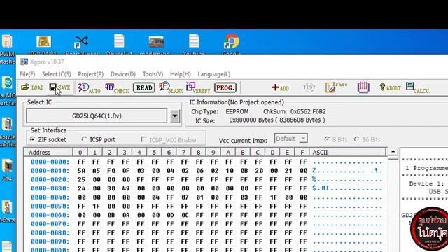Click the purple chip socket icon
Image resolution: width=448 pixels, height=252 pixels.
[363, 87]
